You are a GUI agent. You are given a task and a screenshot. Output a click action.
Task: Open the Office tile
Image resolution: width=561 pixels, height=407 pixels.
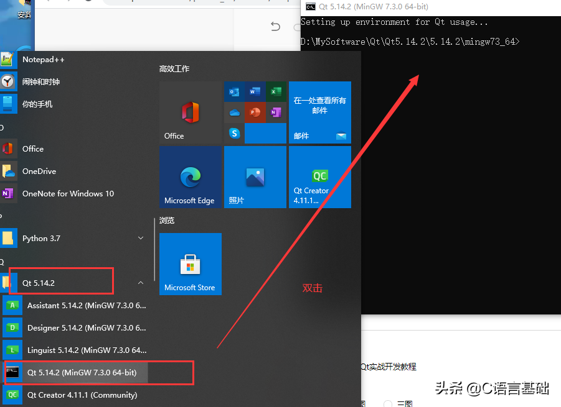click(191, 112)
